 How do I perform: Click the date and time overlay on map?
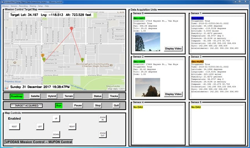pos(40,87)
